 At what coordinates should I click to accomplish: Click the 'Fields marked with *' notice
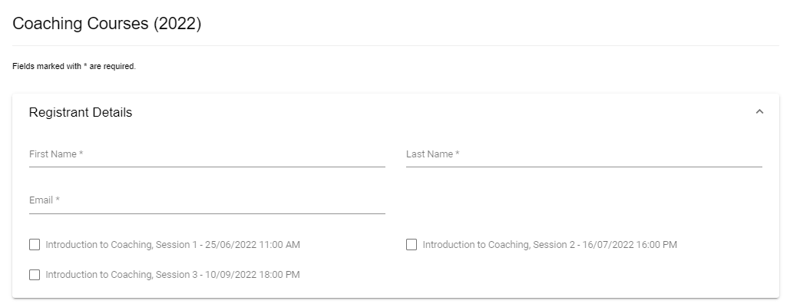74,66
